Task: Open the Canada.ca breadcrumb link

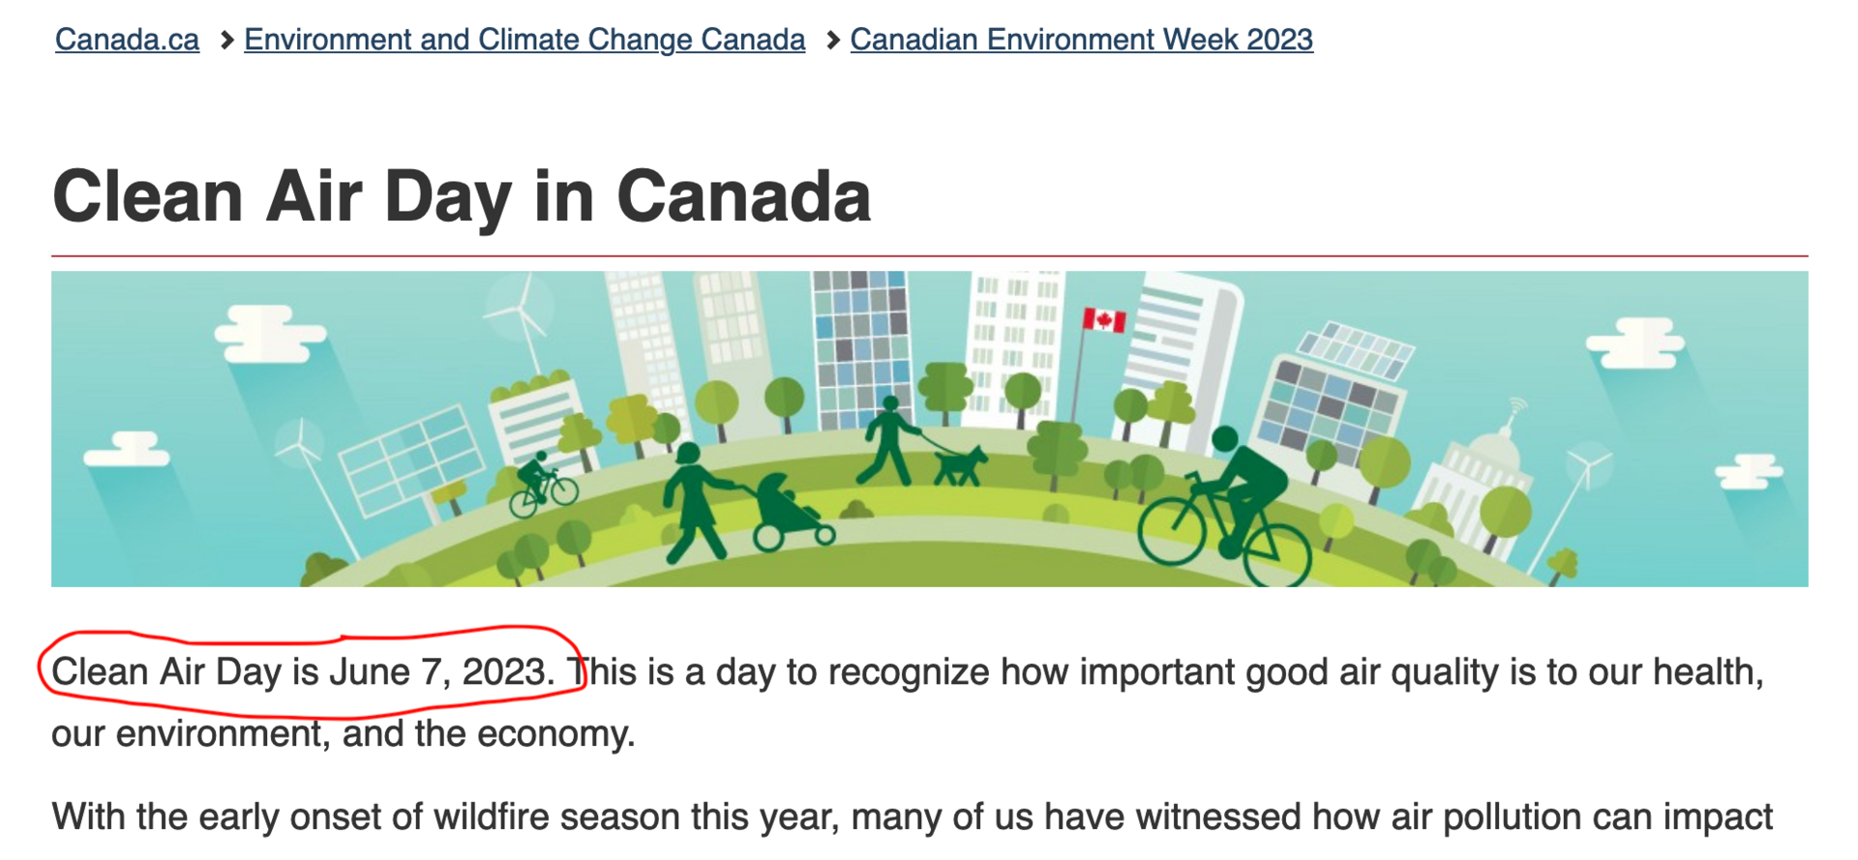Action: (127, 40)
